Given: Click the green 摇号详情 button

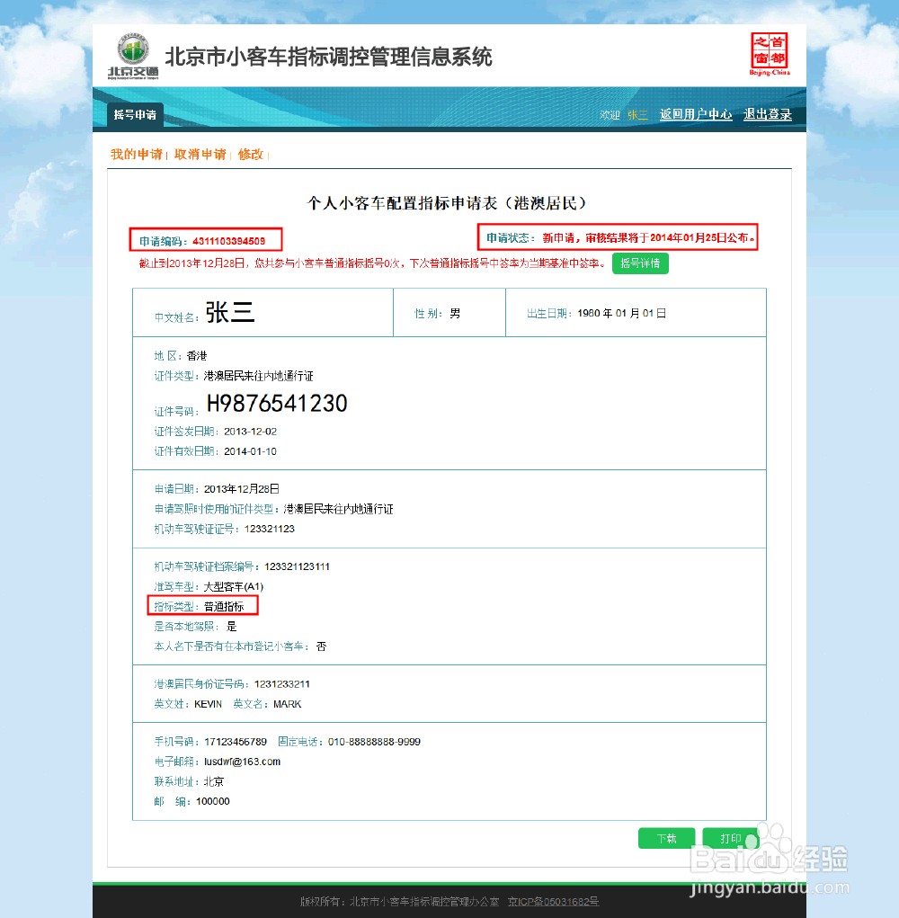Looking at the screenshot, I should (x=640, y=263).
